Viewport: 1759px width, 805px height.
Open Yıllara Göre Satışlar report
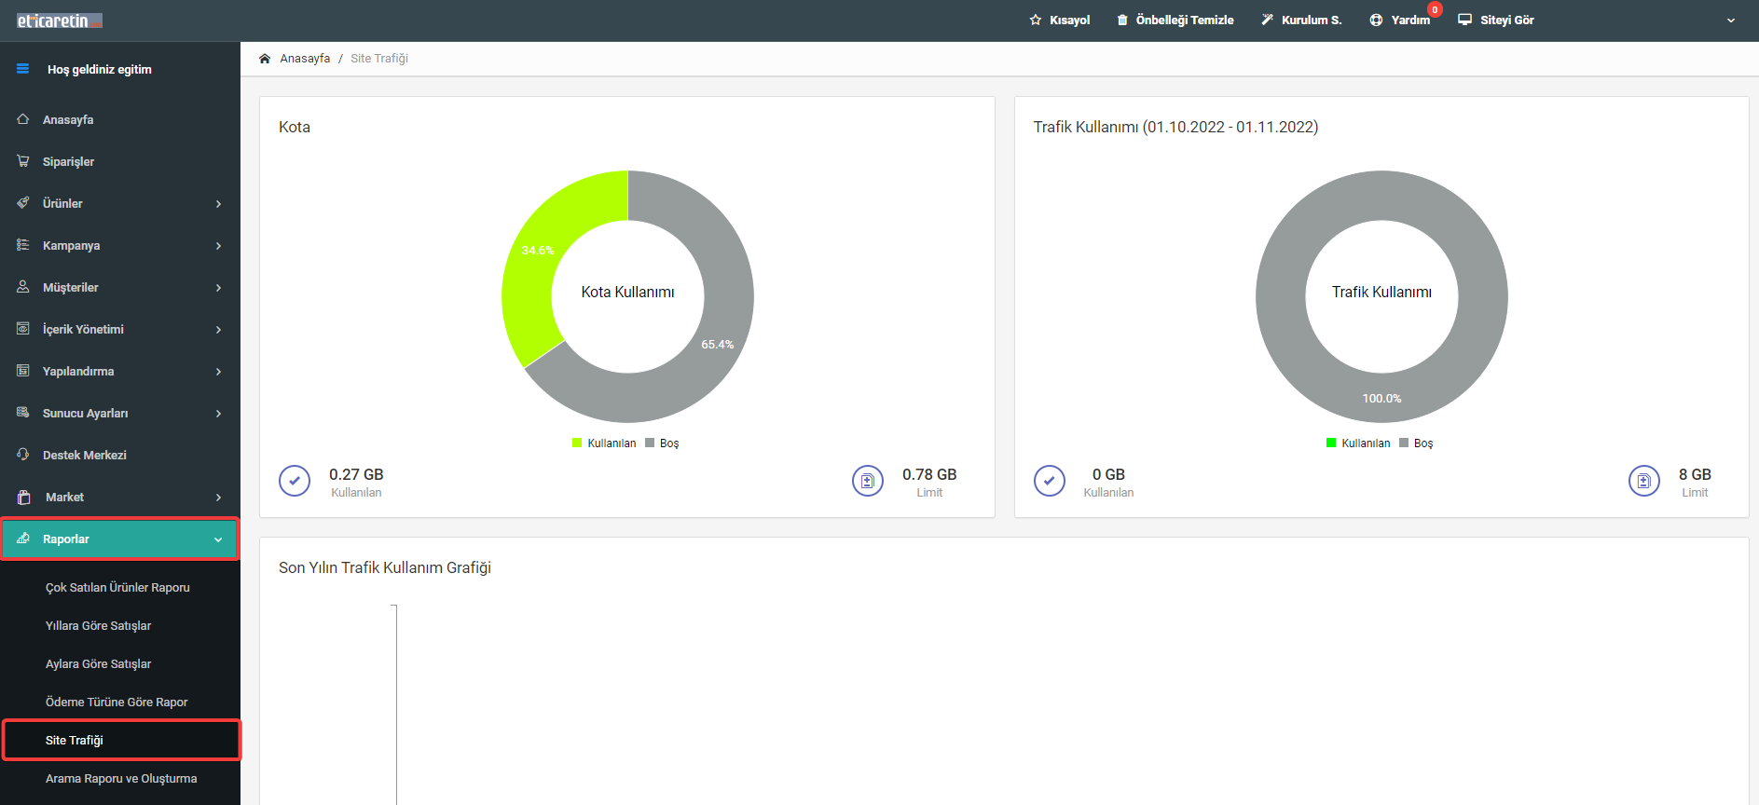point(98,625)
